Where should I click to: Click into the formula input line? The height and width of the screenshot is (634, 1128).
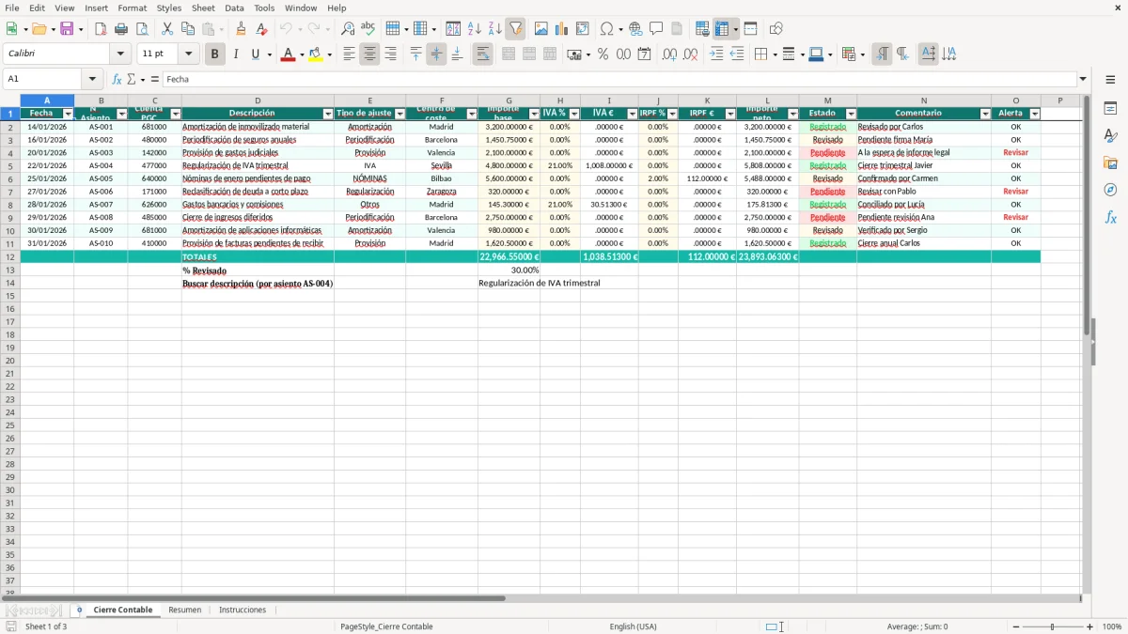click(619, 79)
